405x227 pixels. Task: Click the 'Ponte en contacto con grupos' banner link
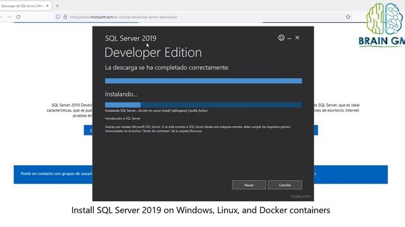click(x=56, y=174)
